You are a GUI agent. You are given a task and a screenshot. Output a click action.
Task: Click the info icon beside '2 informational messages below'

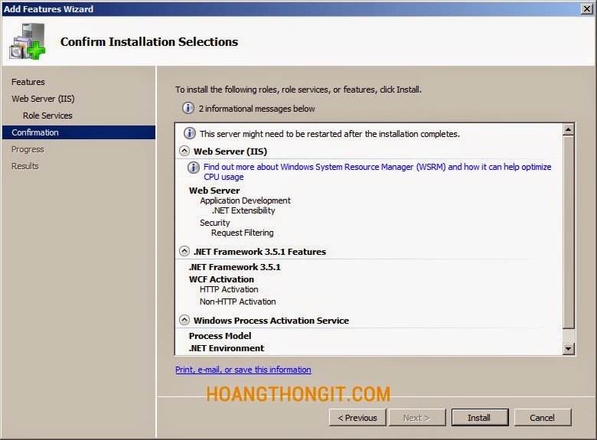tap(188, 108)
